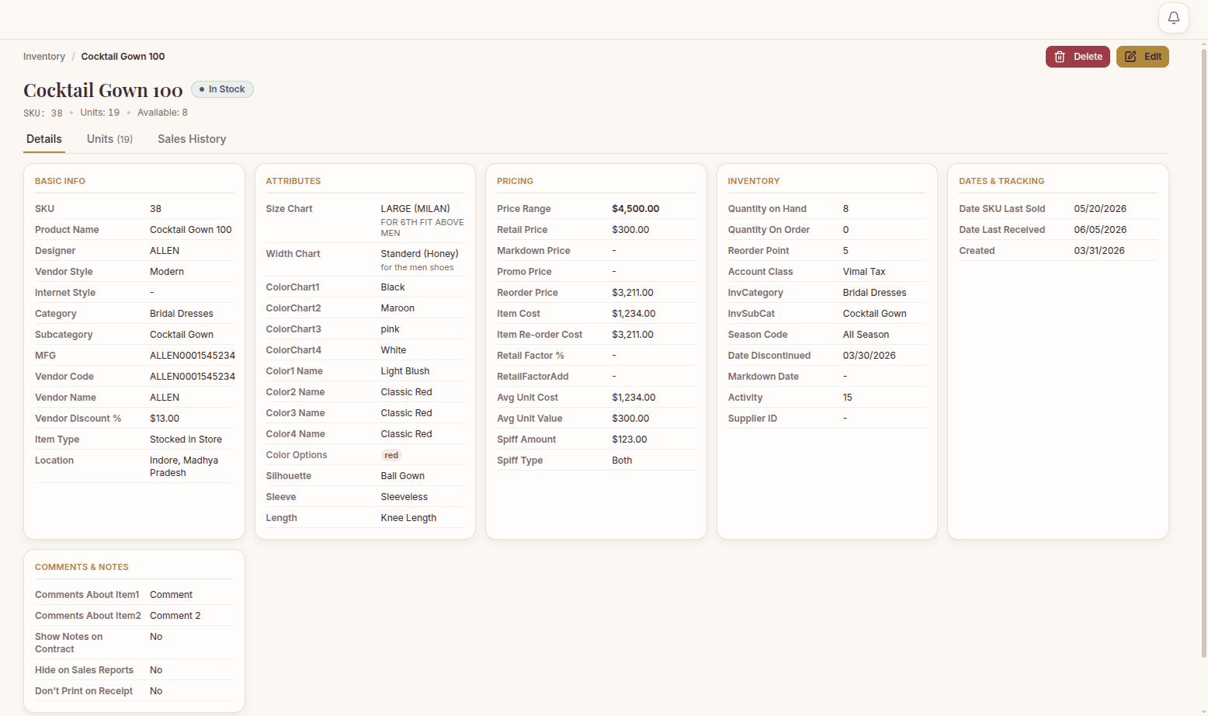This screenshot has height=716, width=1208.
Task: Click the red Color Options tag
Action: click(391, 456)
